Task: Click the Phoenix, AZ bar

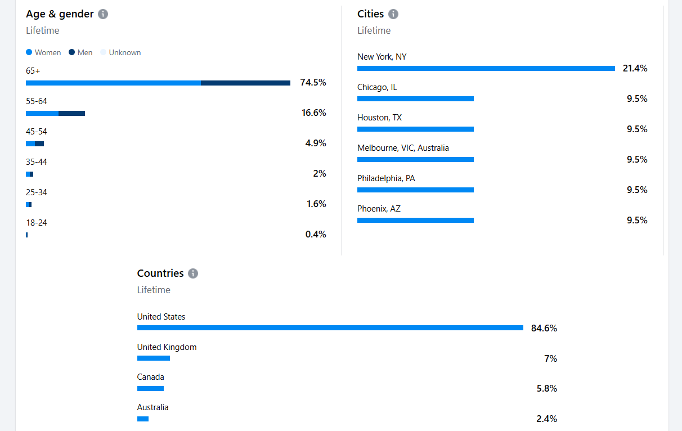Action: tap(415, 221)
